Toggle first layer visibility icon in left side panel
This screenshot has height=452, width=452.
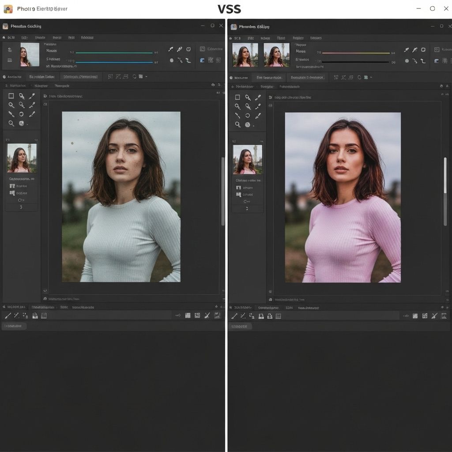tap(12, 186)
